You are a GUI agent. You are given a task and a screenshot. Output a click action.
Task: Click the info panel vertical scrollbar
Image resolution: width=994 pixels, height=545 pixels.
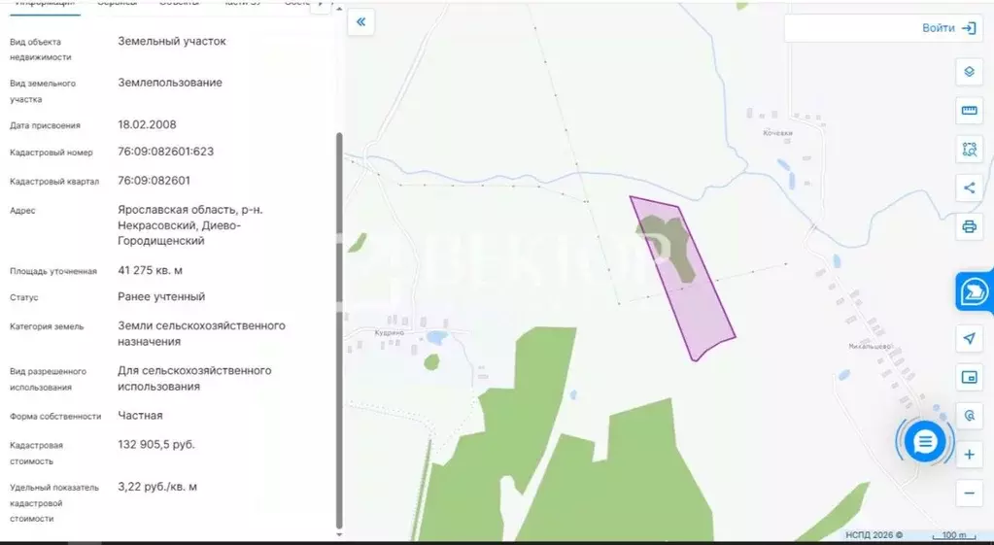339,330
